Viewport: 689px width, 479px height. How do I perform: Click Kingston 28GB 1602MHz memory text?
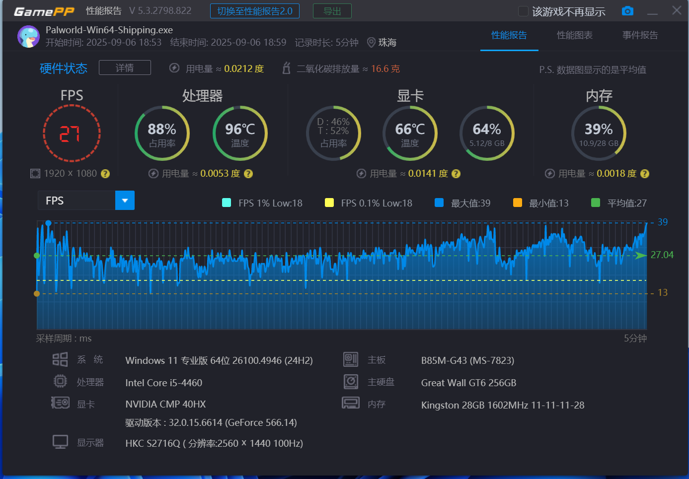click(503, 405)
